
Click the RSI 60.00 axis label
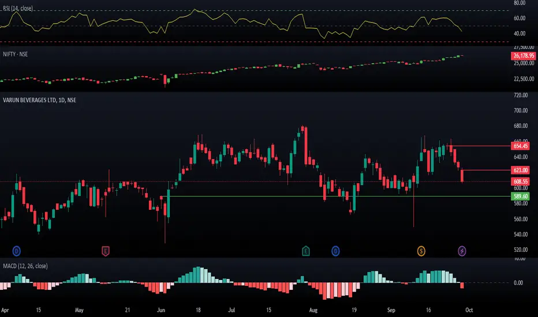tap(520, 18)
